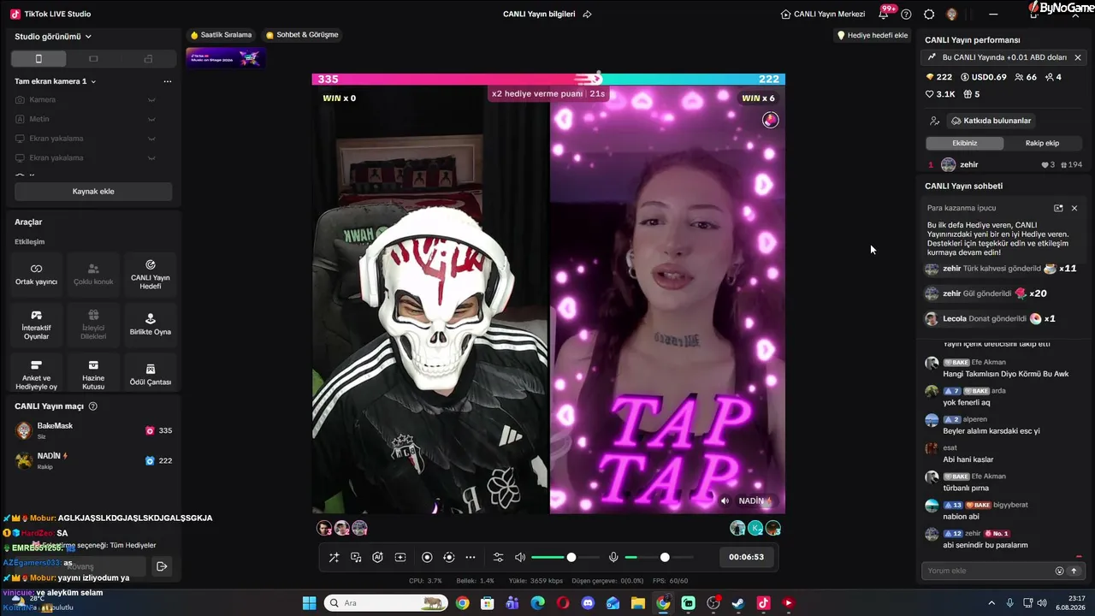Select the Rakip ekip tab

[1042, 143]
